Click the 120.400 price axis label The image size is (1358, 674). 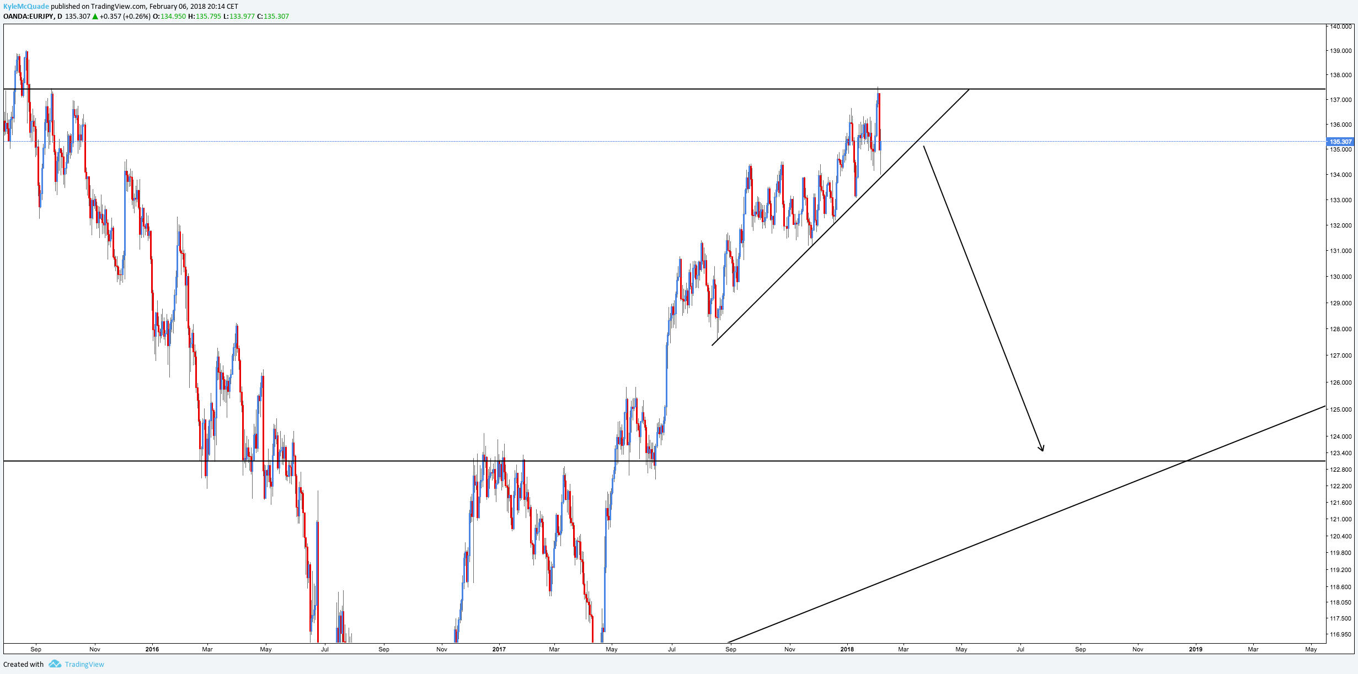[x=1341, y=536]
